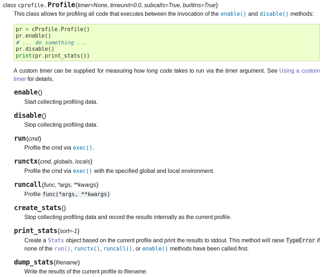Click the 'builtins=True' parameter in signature
This screenshot has height=277, width=324.
(x=199, y=5)
